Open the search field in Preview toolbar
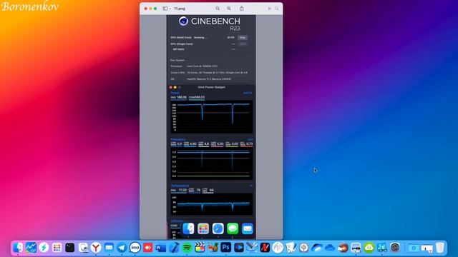Viewport: 458px width, 257px height. click(x=277, y=9)
